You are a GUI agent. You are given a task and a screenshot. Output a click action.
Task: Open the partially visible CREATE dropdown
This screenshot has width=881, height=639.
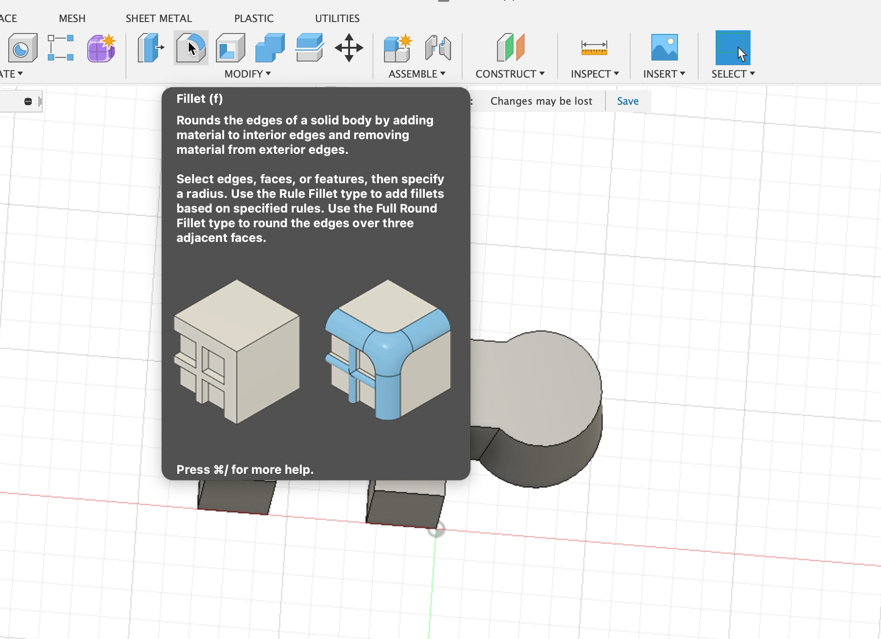coord(11,74)
